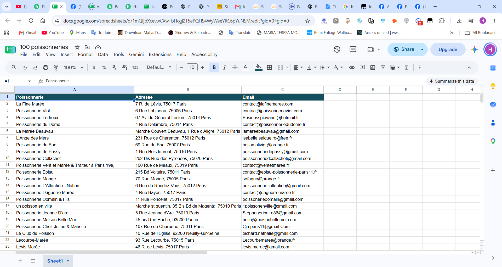Click Summarize this data button
The image size is (502, 267).
click(x=452, y=81)
